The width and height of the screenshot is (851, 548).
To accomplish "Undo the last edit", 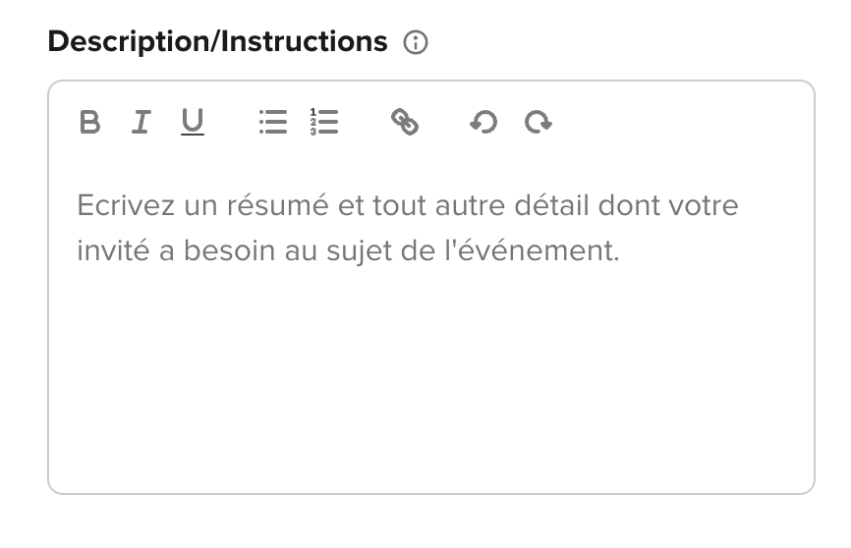I will pos(483,122).
